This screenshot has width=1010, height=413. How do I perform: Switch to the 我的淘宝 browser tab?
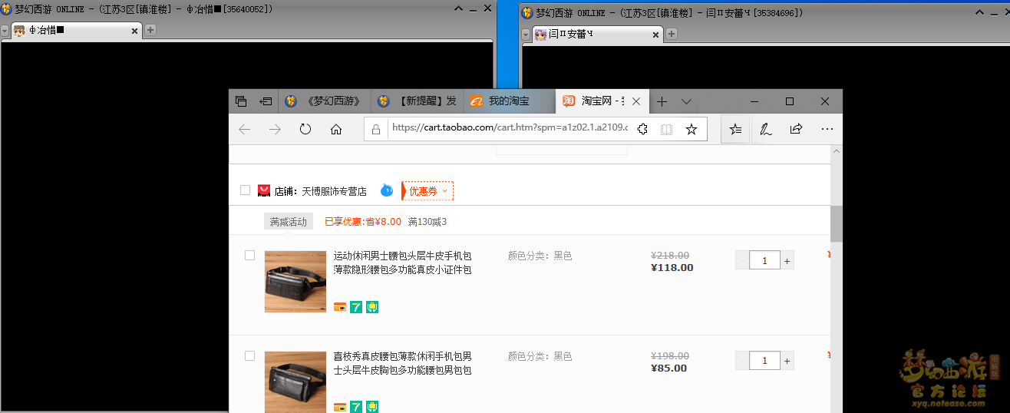509,101
